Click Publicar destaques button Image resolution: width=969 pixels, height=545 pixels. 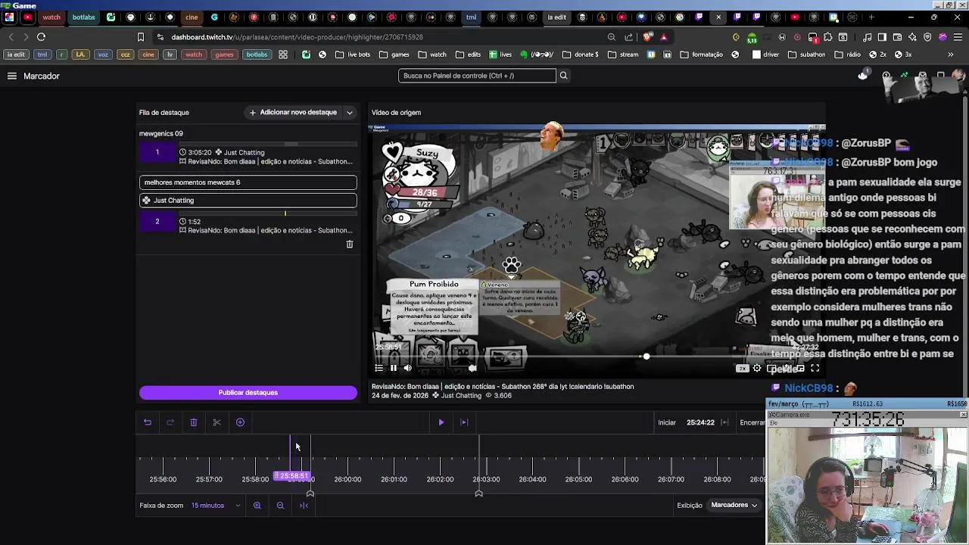[x=248, y=392]
